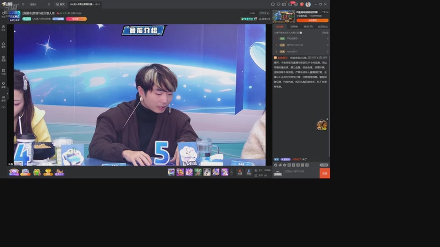Select the fourth green gift in gift bar
The width and height of the screenshot is (440, 247).
coord(198,172)
